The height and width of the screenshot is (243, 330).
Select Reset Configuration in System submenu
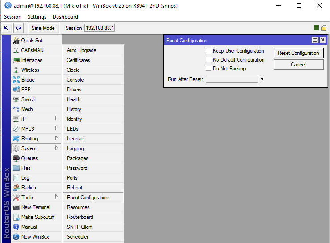[93, 198]
